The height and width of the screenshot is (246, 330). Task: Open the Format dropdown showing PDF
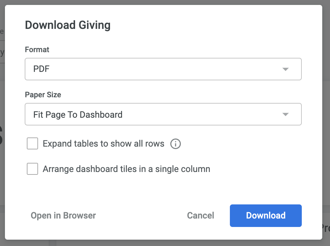click(x=163, y=69)
